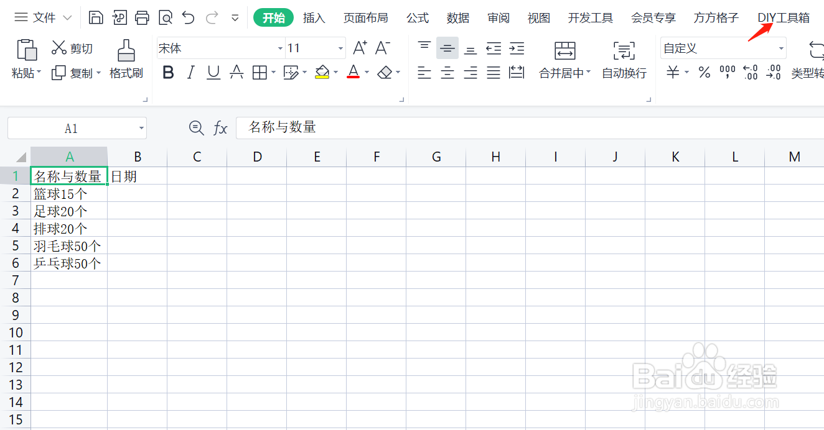Click the fx insert function button
The height and width of the screenshot is (430, 824).
(220, 128)
